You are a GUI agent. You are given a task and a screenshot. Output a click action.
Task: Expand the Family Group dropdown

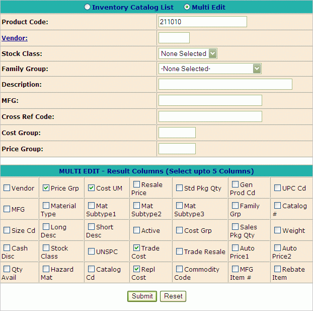[x=210, y=69]
